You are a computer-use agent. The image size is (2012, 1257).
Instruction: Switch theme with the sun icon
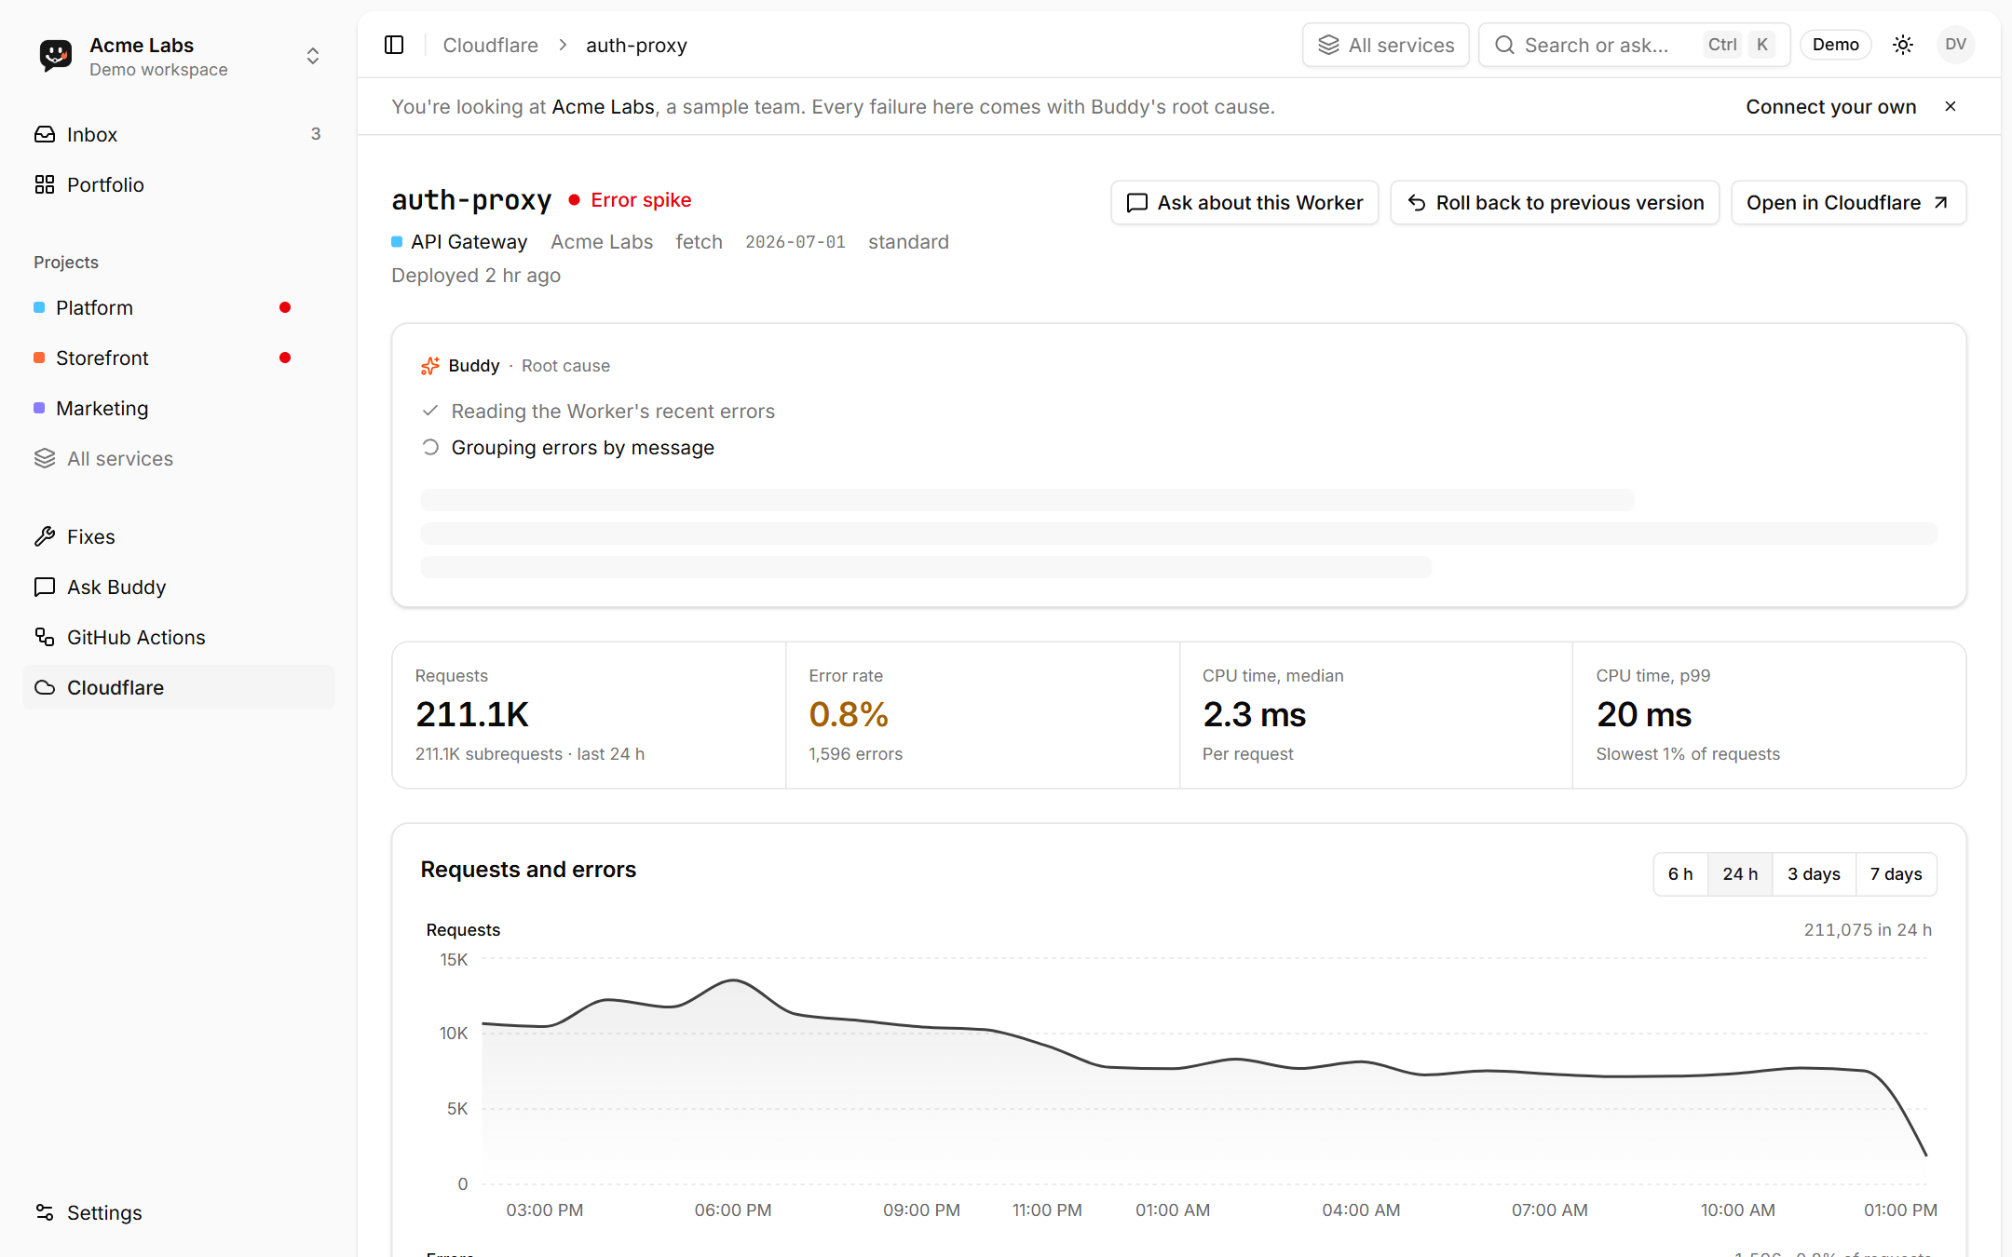pyautogui.click(x=1903, y=45)
